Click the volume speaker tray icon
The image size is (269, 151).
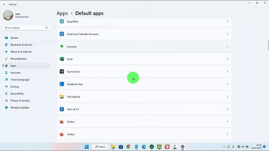pos(243,147)
